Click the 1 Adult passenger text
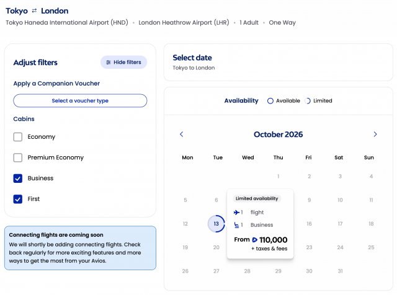Image resolution: width=397 pixels, height=295 pixels. (x=249, y=23)
